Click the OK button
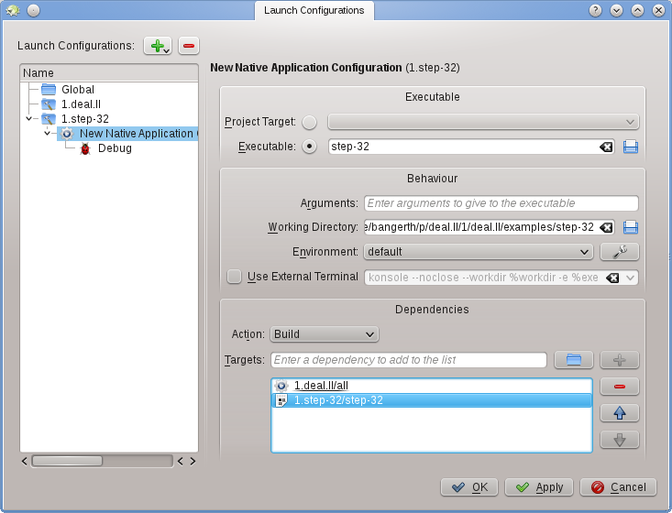Image resolution: width=672 pixels, height=513 pixels. (x=469, y=487)
